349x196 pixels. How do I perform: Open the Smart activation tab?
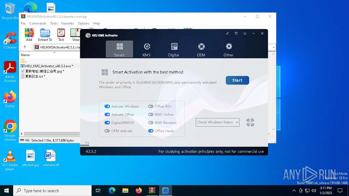coord(119,49)
